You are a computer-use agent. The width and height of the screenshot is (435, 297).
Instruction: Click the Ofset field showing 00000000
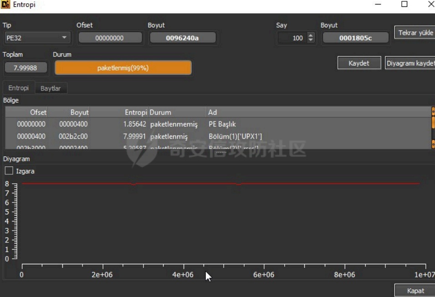(110, 38)
